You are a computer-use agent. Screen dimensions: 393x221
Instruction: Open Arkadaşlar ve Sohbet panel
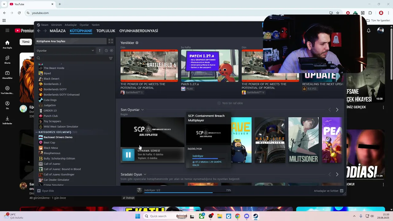(x=329, y=191)
